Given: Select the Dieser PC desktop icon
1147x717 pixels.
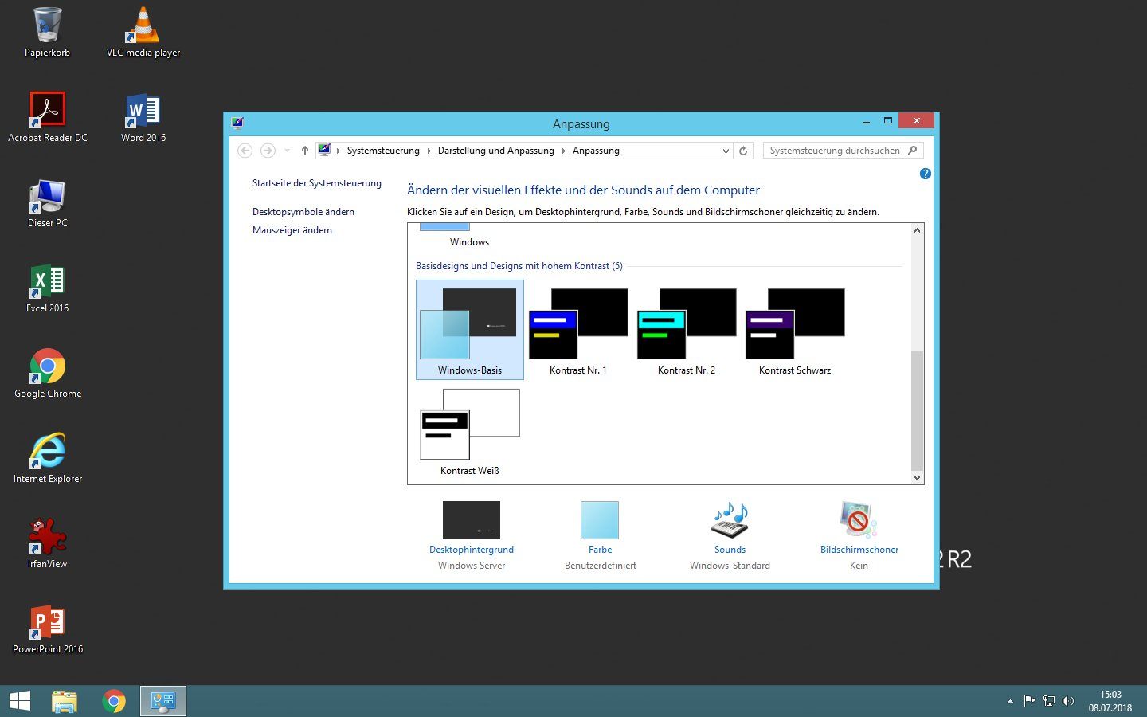Looking at the screenshot, I should [48, 203].
